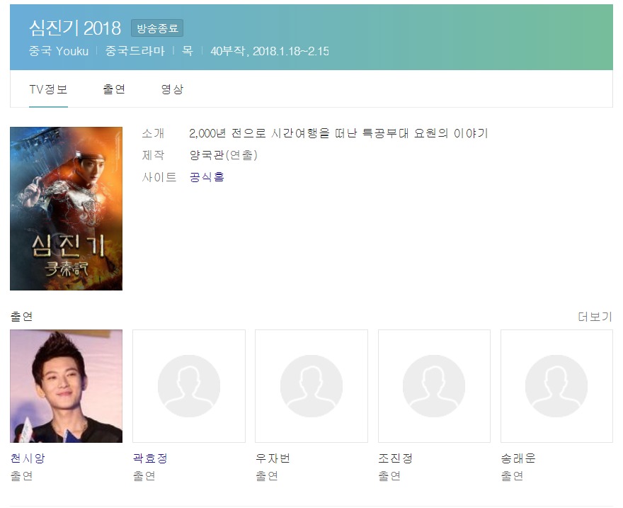Click the 중국 Youku channel text
The height and width of the screenshot is (508, 623).
[58, 51]
